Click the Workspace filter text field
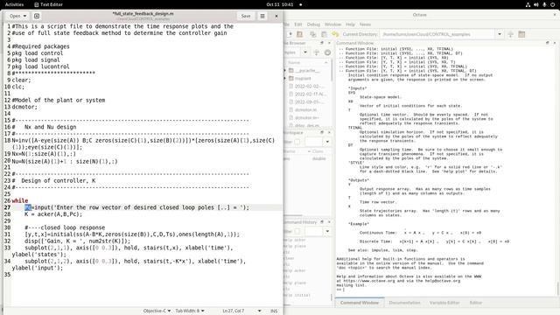The height and width of the screenshot is (315, 560). [x=313, y=142]
